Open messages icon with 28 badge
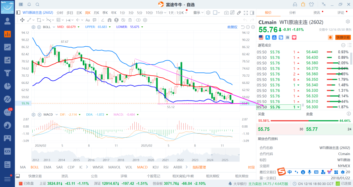The height and width of the screenshot is (187, 353). coord(7,112)
